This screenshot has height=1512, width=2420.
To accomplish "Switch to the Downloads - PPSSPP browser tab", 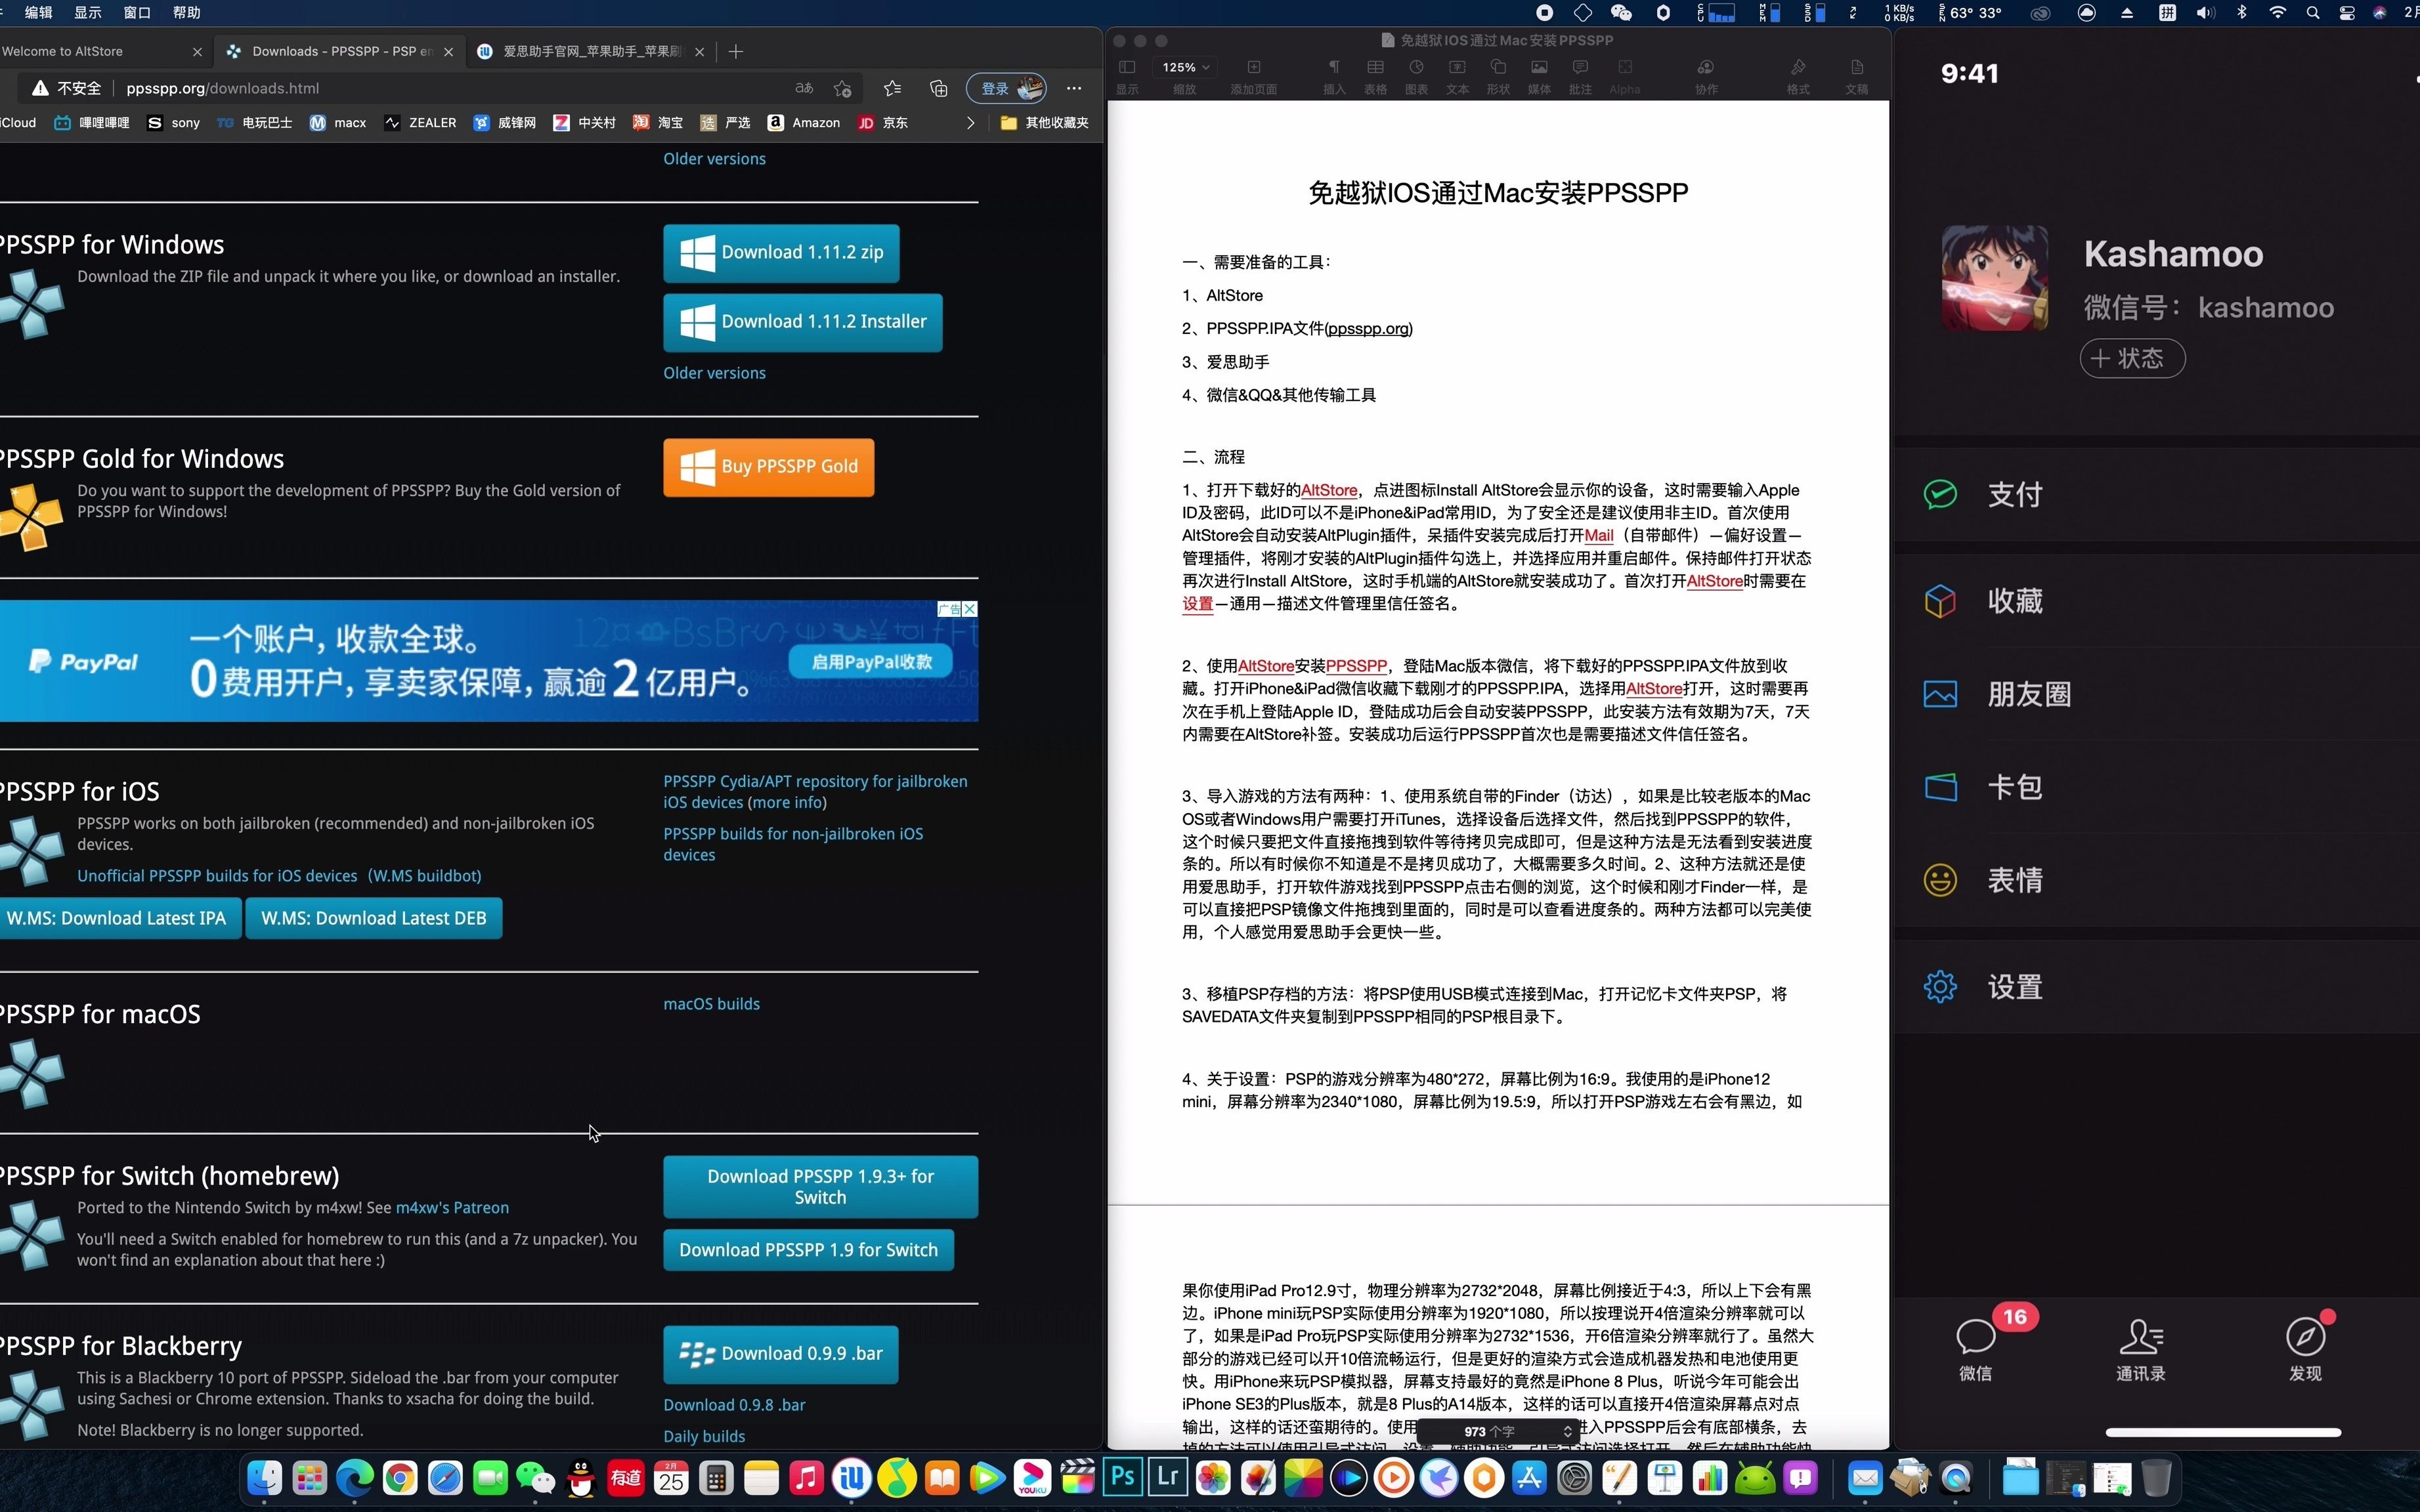I will point(340,51).
